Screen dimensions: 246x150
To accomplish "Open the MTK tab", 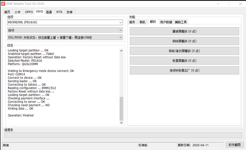I will pyautogui.click(x=60, y=12).
